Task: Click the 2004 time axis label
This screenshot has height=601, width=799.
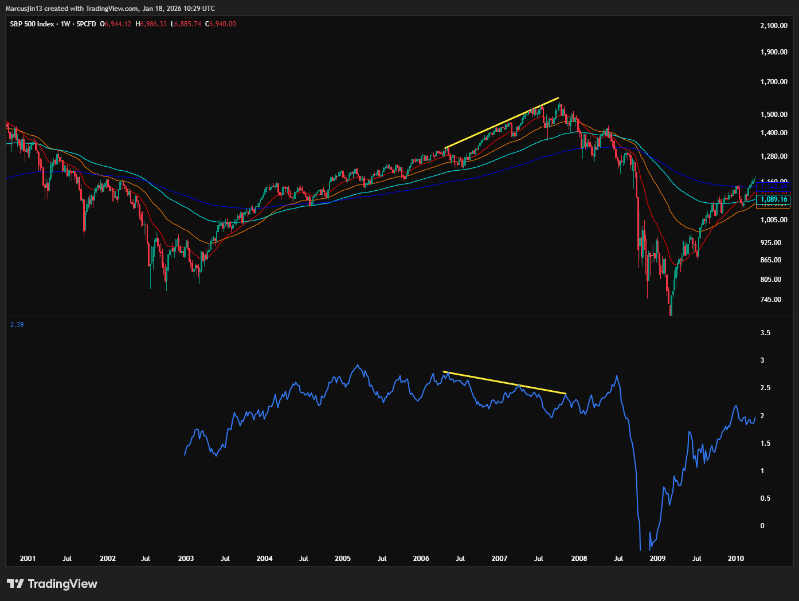Action: (264, 559)
